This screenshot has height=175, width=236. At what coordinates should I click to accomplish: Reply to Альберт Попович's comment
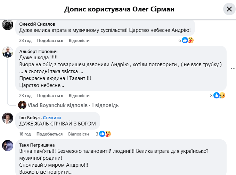click(x=79, y=96)
